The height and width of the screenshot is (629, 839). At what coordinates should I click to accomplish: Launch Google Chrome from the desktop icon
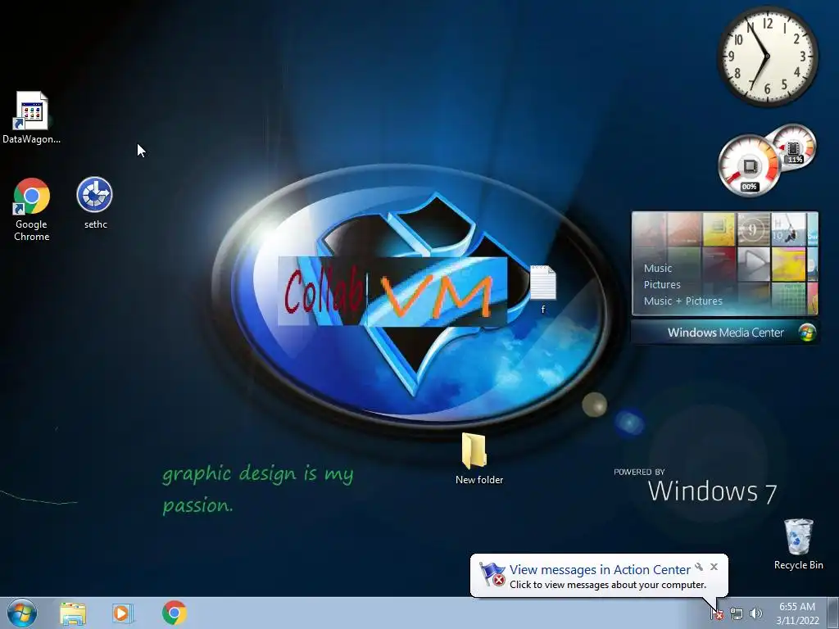click(x=32, y=209)
